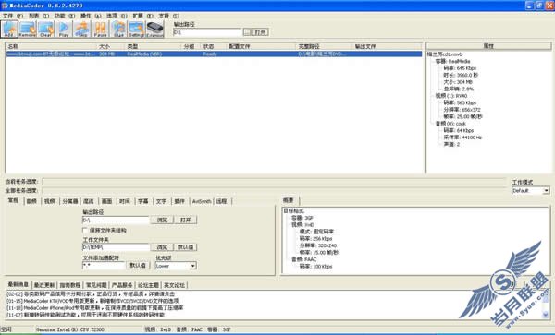Click the Start transcoding toolbar icon

pos(118,29)
